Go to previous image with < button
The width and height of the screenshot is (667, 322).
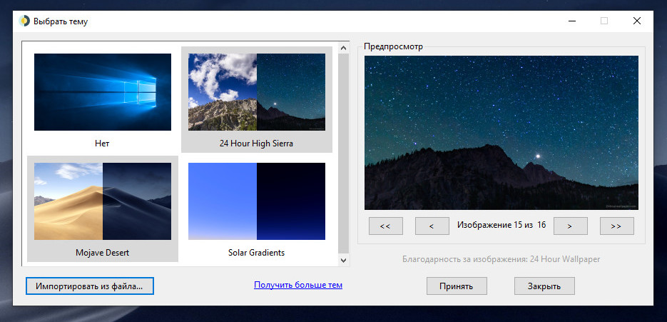(x=432, y=226)
